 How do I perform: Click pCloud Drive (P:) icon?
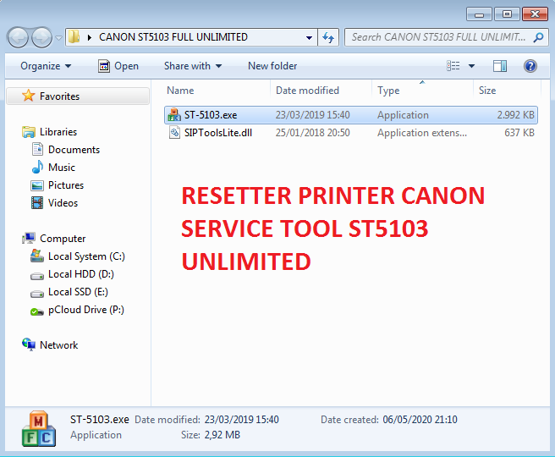(37, 311)
